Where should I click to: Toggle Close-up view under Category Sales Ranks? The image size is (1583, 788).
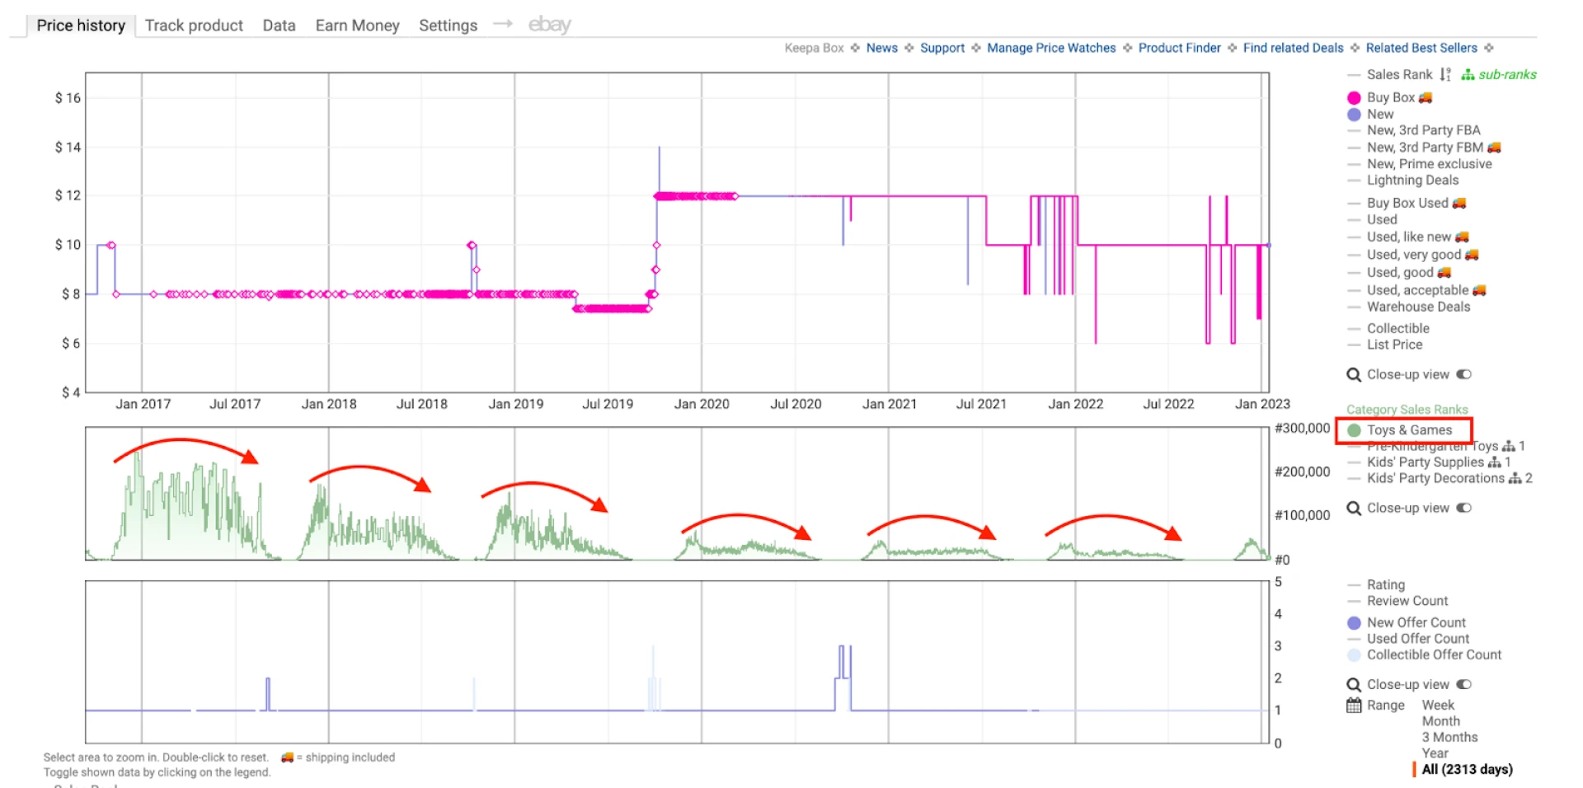pyautogui.click(x=1464, y=508)
